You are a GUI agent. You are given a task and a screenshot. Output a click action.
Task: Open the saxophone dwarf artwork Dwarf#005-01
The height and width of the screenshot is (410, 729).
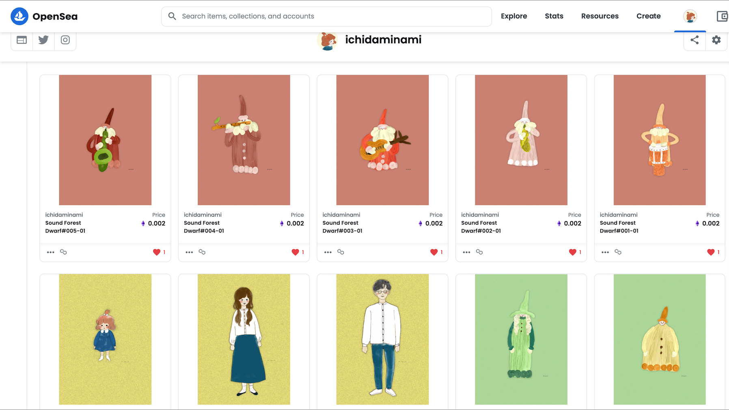105,140
